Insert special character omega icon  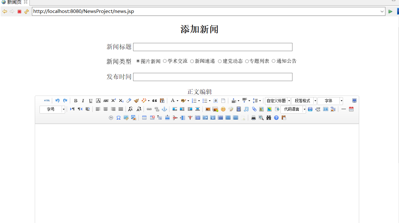[x=119, y=118]
